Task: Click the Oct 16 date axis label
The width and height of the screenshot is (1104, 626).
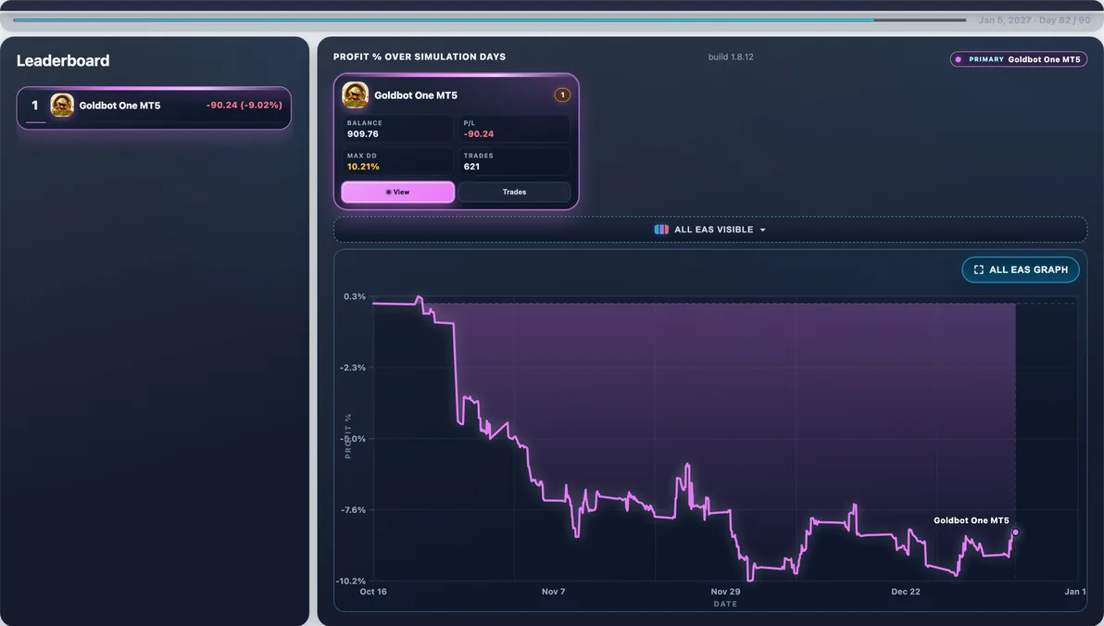Action: (x=373, y=592)
